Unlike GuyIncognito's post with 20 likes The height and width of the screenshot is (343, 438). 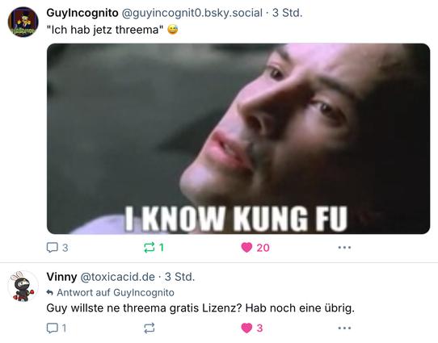click(246, 247)
